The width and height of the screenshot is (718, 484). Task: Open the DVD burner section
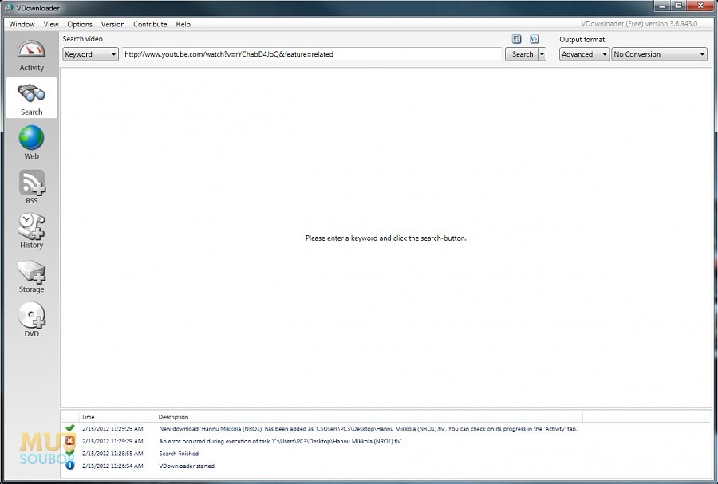32,320
